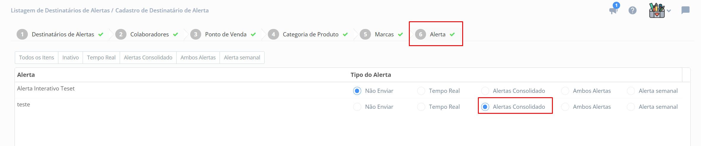This screenshot has height=146, width=701.
Task: Click step 1 circle Destinatários de Alertas
Action: click(22, 34)
